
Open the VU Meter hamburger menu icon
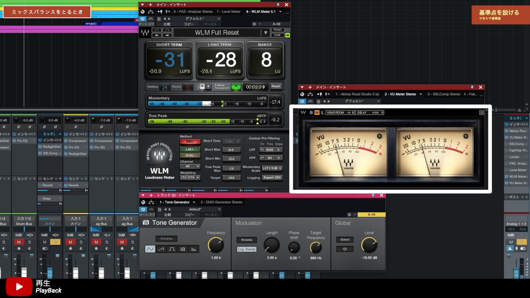[x=481, y=112]
